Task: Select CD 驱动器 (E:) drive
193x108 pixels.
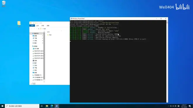Action: pos(38,80)
